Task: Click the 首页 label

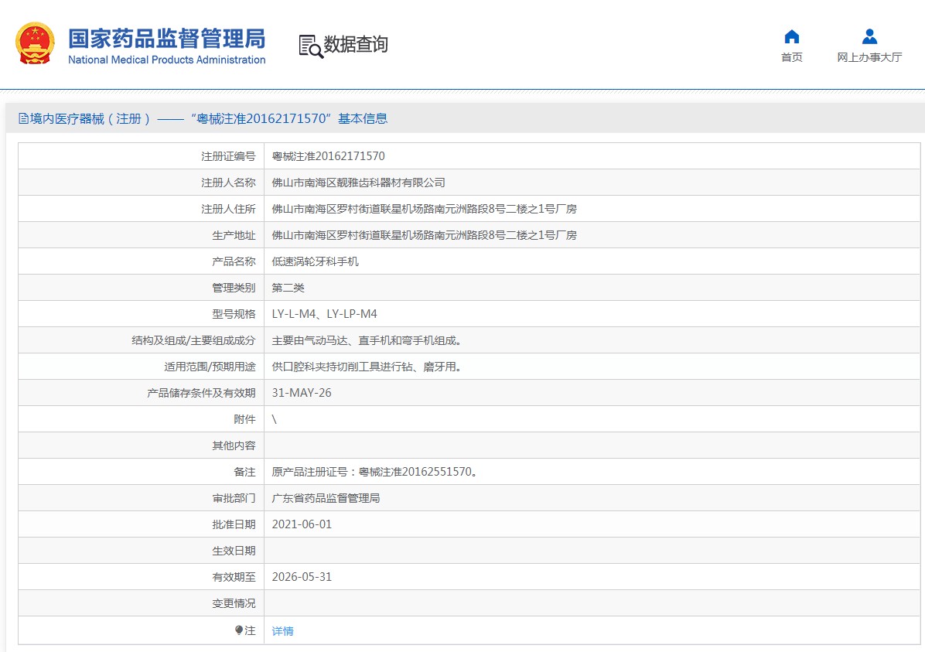Action: click(792, 57)
